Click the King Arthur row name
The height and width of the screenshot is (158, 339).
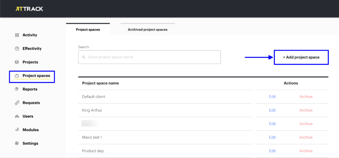click(x=92, y=111)
